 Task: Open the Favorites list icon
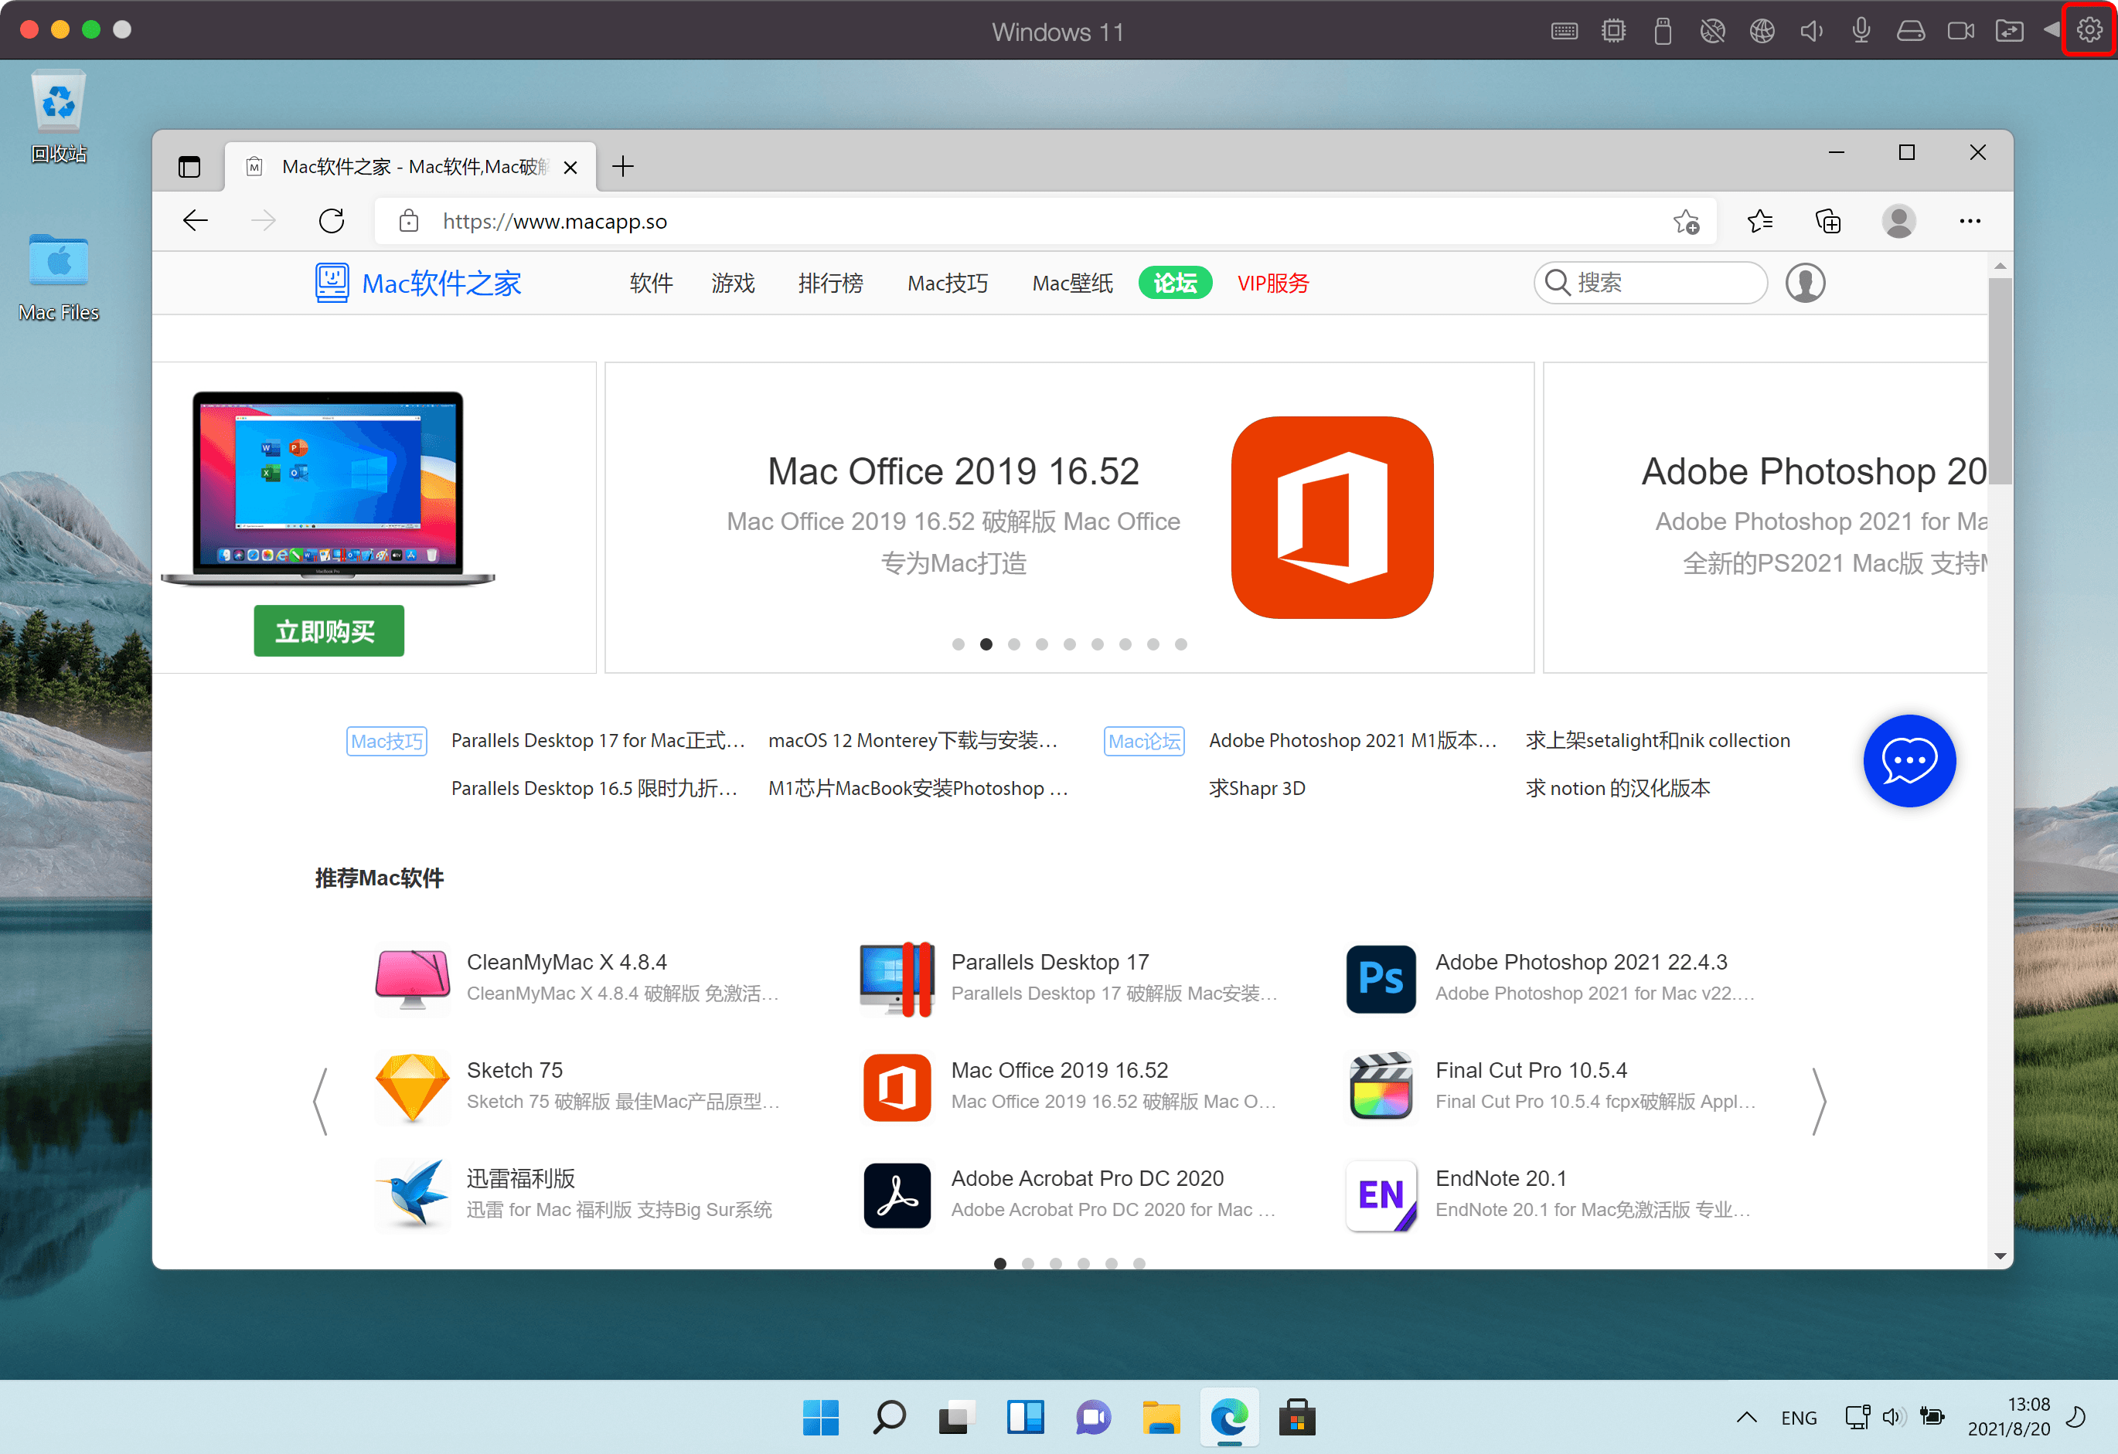tap(1760, 222)
